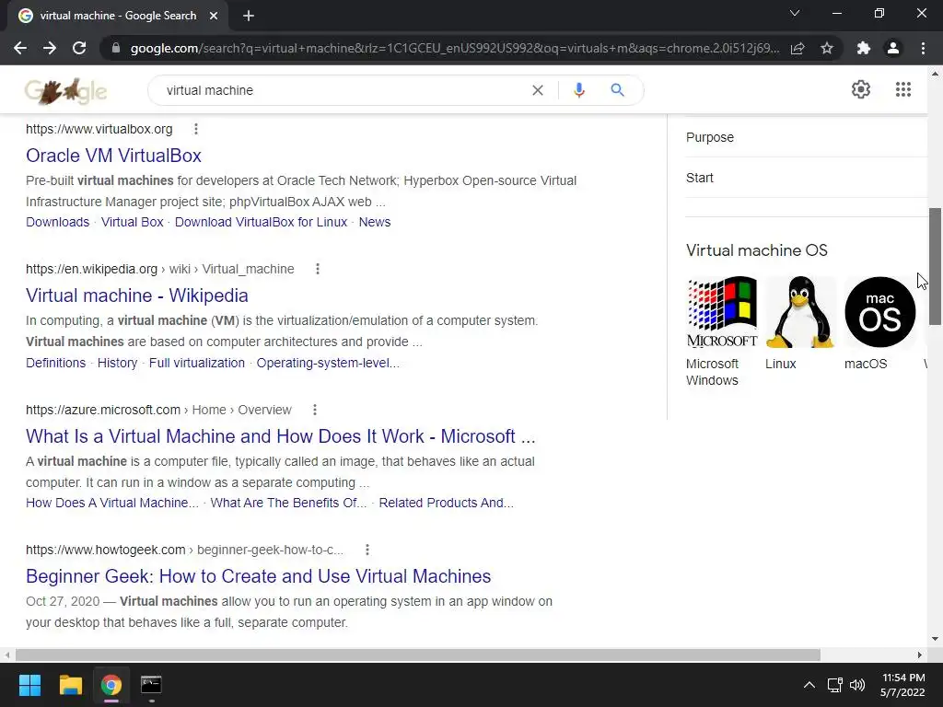Open the Chrome three-dot menu
The height and width of the screenshot is (707, 943).
(923, 48)
